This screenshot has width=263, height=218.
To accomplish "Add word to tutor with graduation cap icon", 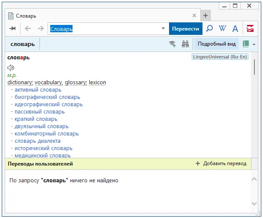I will click(172, 44).
